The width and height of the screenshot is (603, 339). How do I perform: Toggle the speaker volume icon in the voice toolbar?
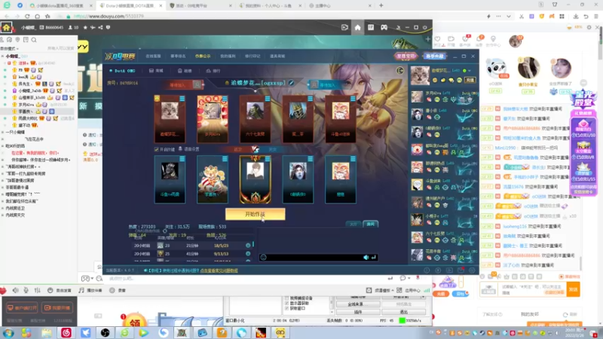click(15, 290)
